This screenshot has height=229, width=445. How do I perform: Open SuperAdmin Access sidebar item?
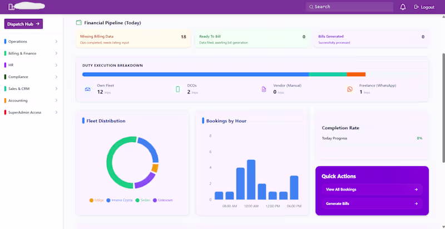(x=31, y=113)
